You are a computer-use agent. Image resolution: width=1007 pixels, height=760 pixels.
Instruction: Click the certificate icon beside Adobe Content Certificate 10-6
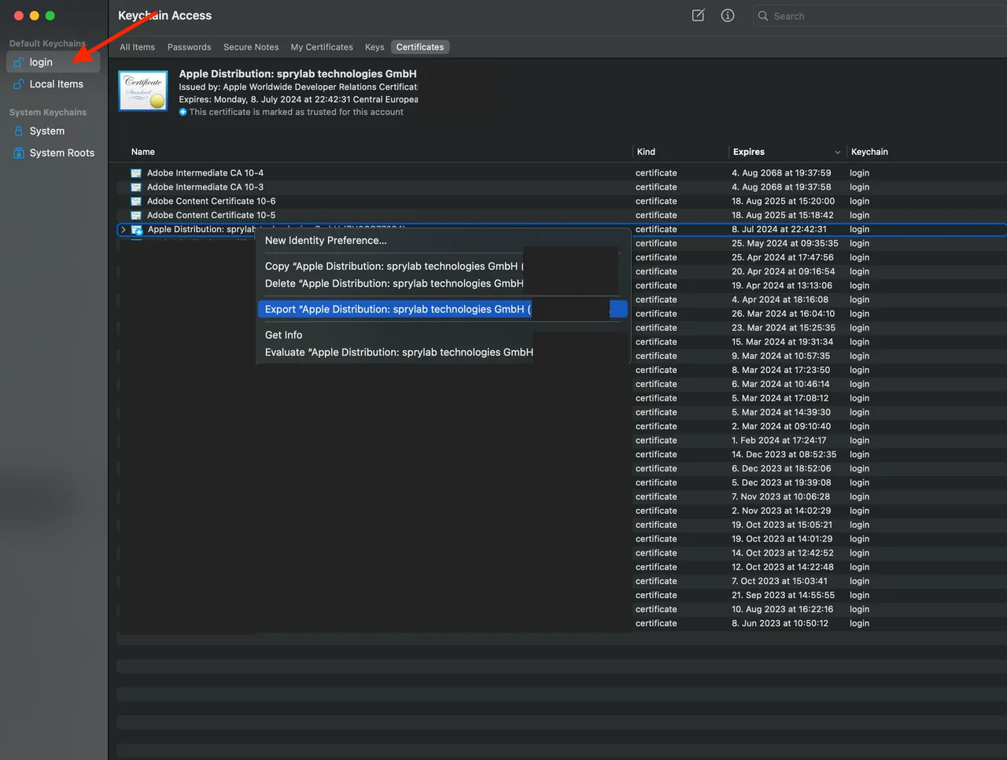(x=135, y=201)
